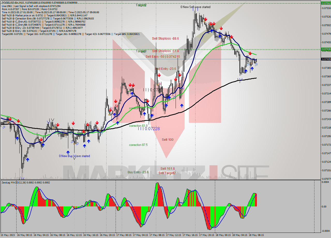The image size is (331, 238).
Task: Click the 'Sell Stoploss -88.6' label
Action: point(165,39)
